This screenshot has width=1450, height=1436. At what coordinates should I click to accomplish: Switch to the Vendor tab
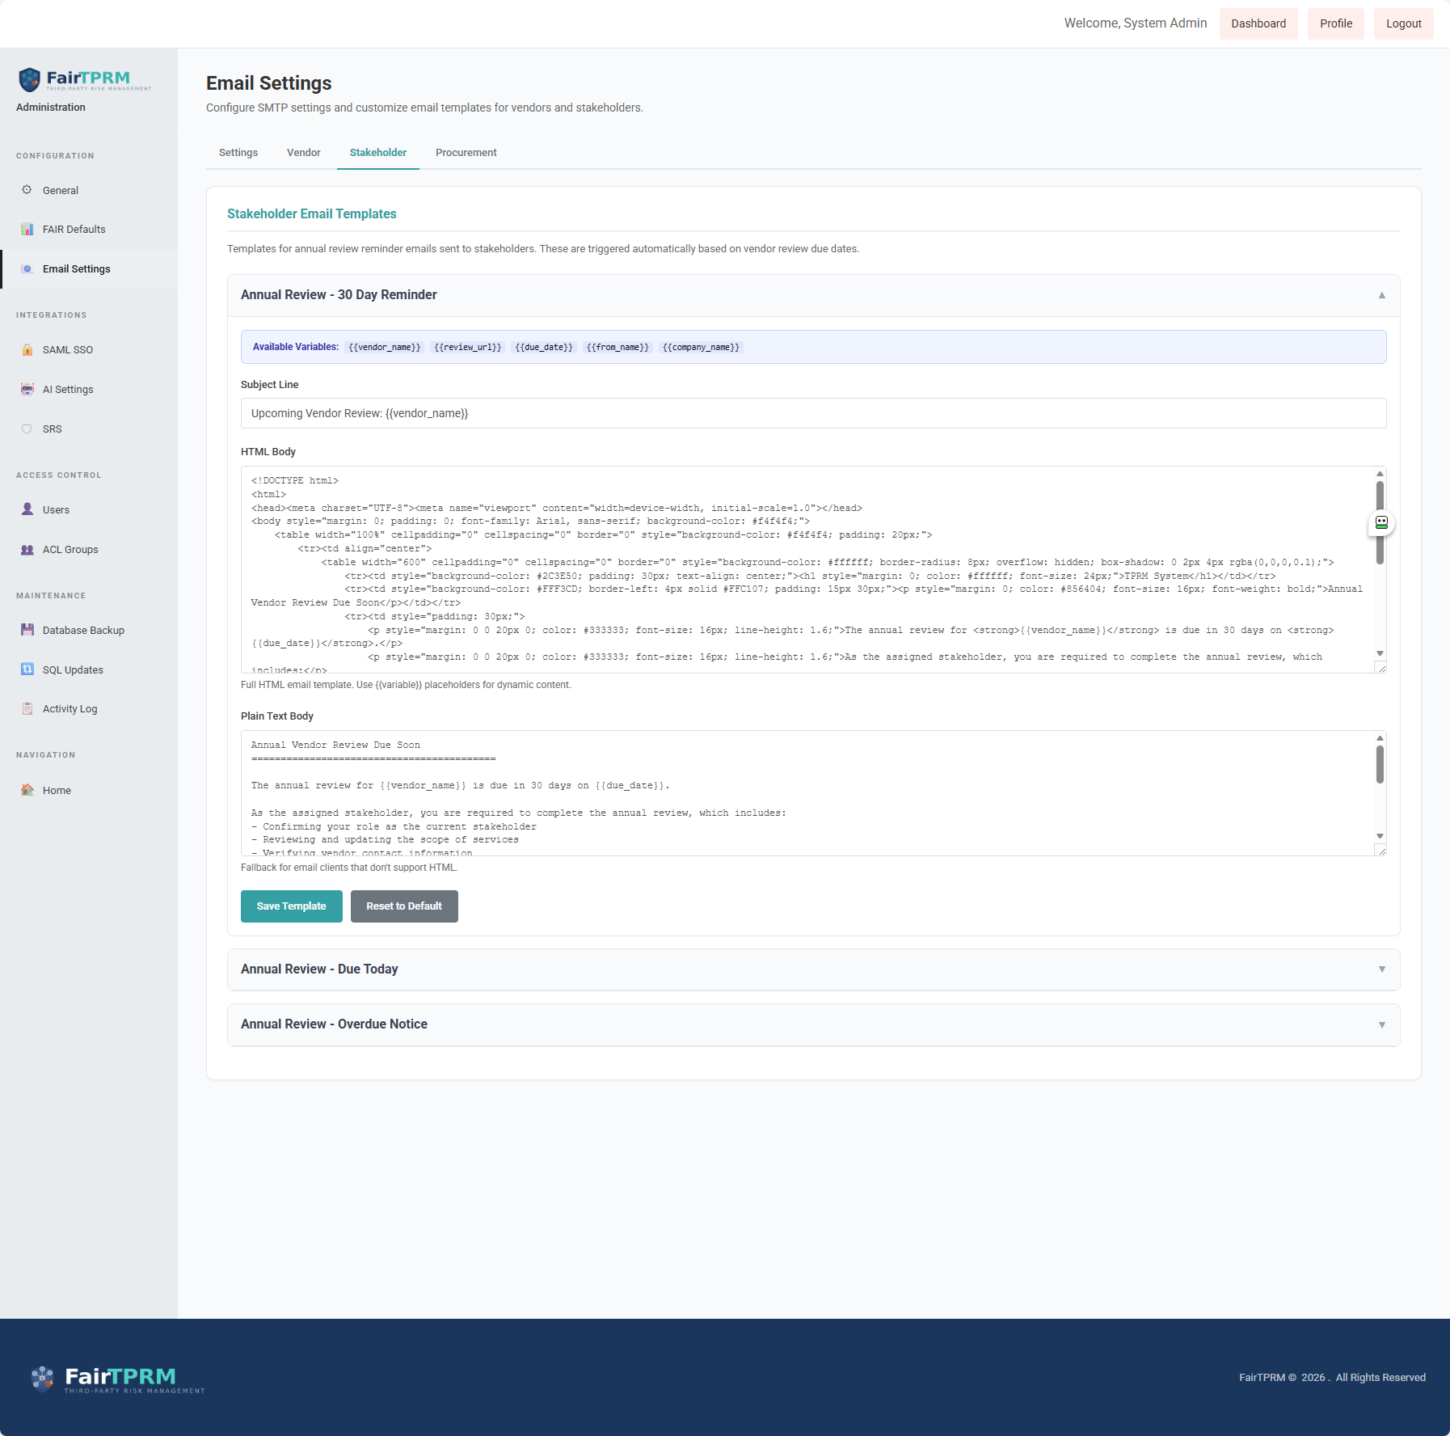tap(303, 153)
